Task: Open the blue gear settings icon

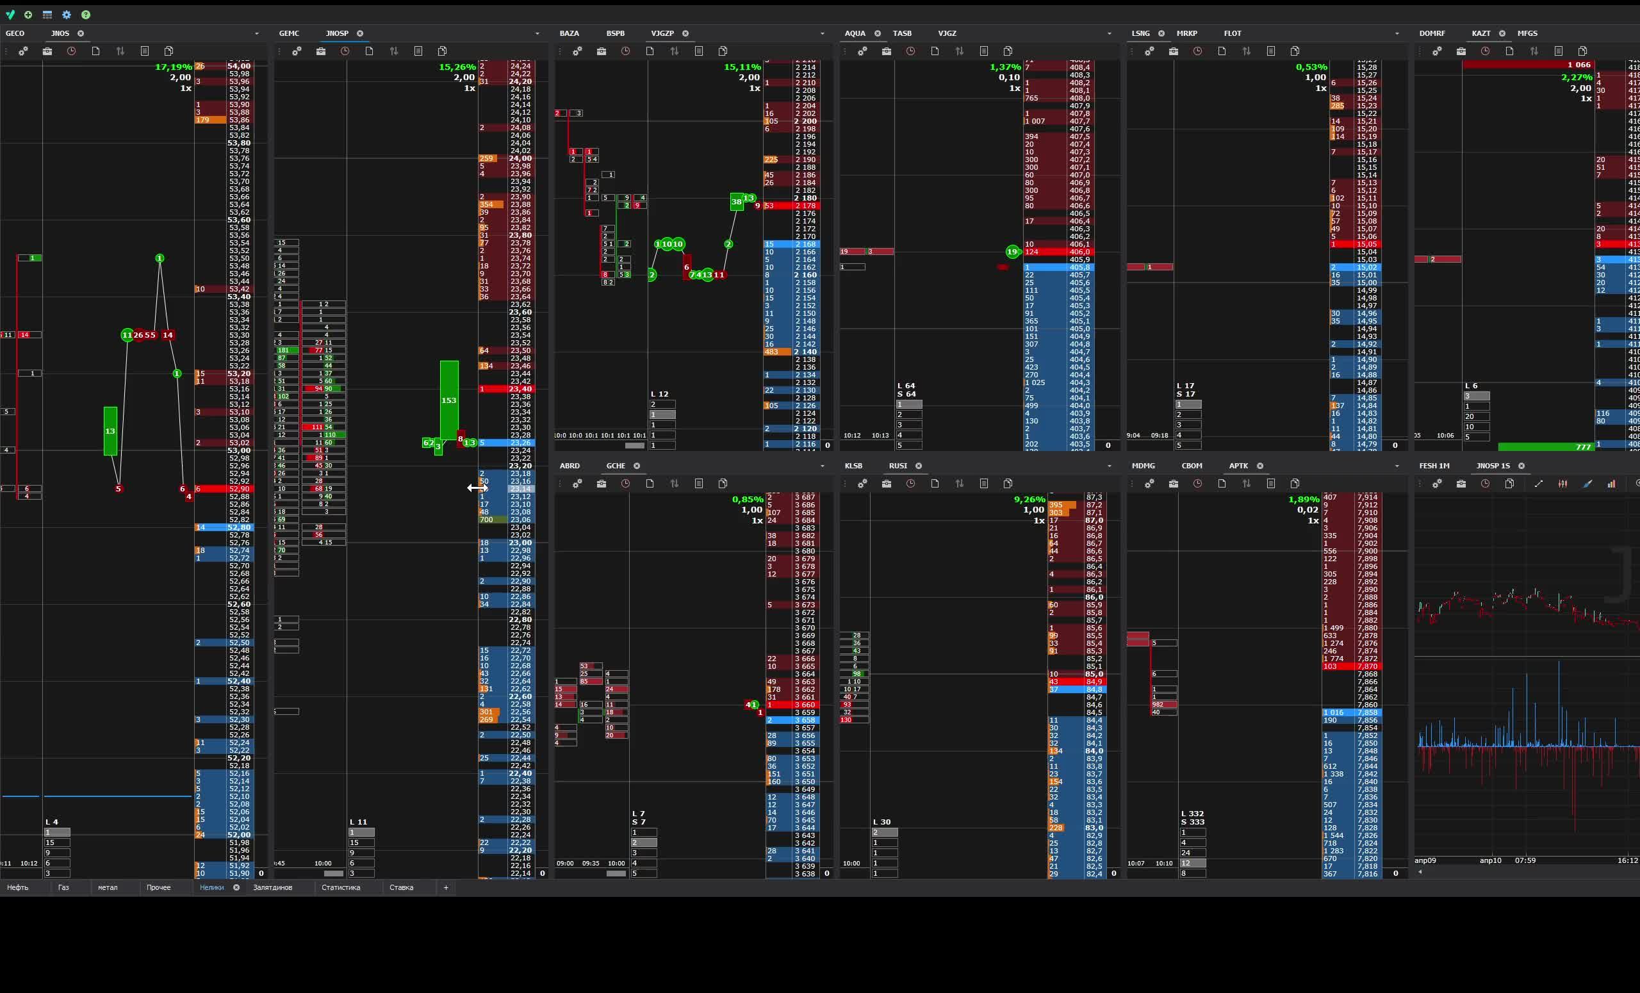Action: click(67, 15)
